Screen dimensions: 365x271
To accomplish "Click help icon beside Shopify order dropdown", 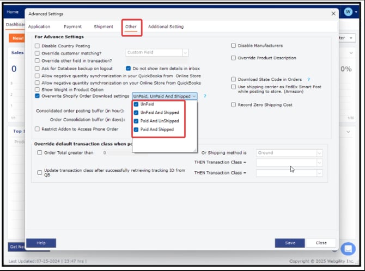I will pos(205,96).
